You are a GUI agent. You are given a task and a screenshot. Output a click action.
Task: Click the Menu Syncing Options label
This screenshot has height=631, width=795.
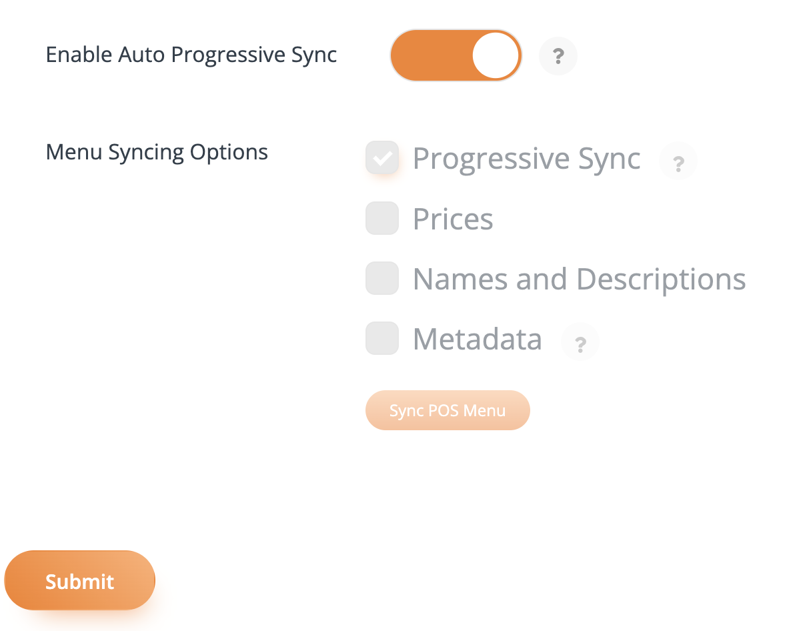pyautogui.click(x=157, y=152)
